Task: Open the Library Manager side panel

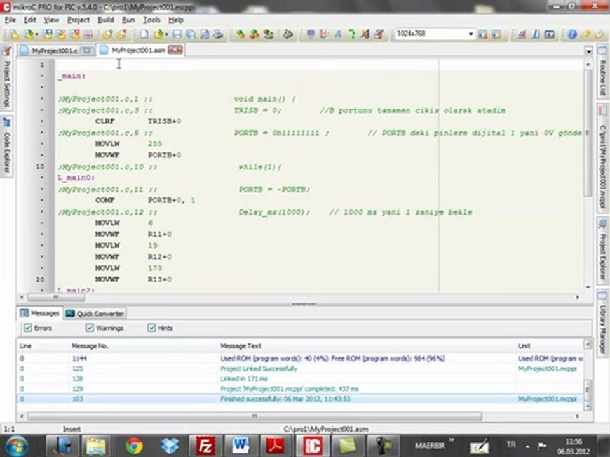Action: point(602,322)
